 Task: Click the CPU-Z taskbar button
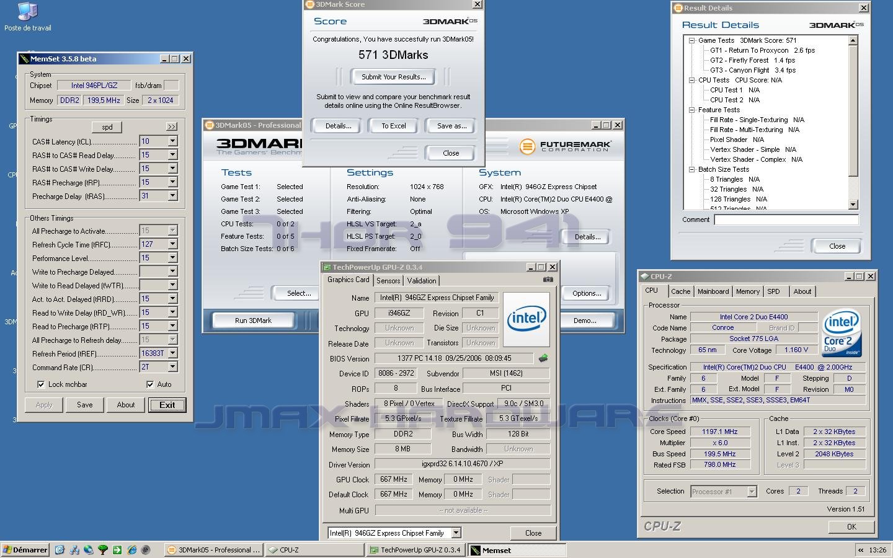click(314, 550)
